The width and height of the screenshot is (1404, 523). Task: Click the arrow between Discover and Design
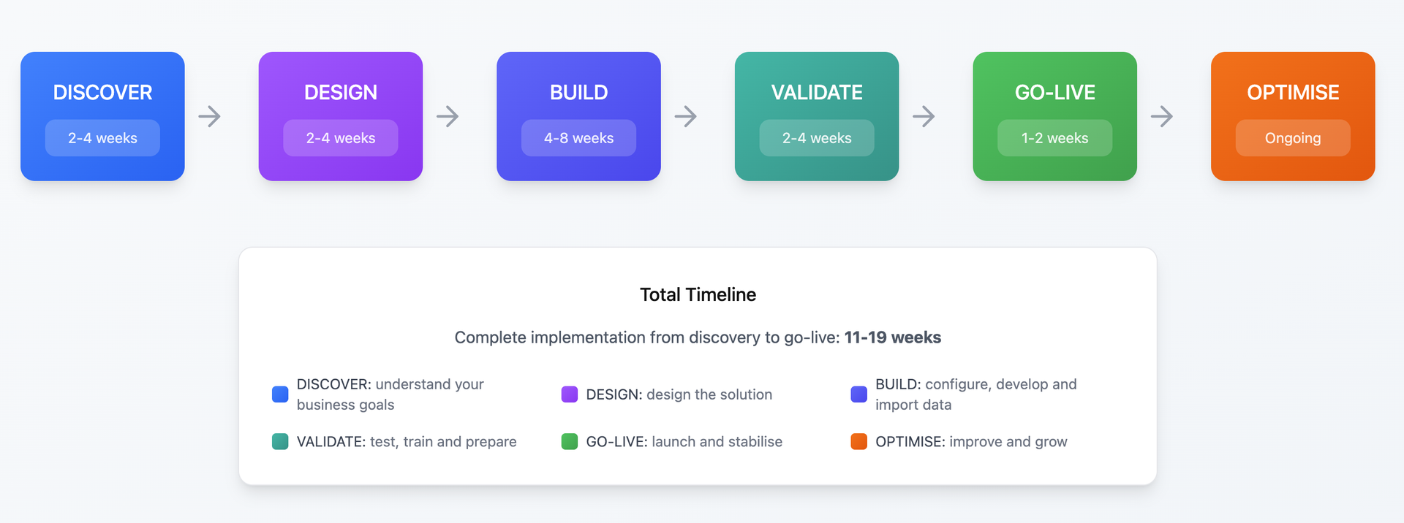[x=210, y=116]
